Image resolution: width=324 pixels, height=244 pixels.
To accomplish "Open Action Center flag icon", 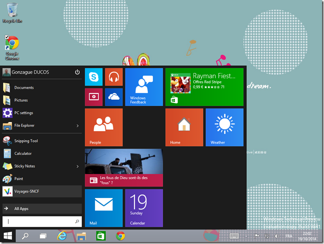I will (x=257, y=236).
